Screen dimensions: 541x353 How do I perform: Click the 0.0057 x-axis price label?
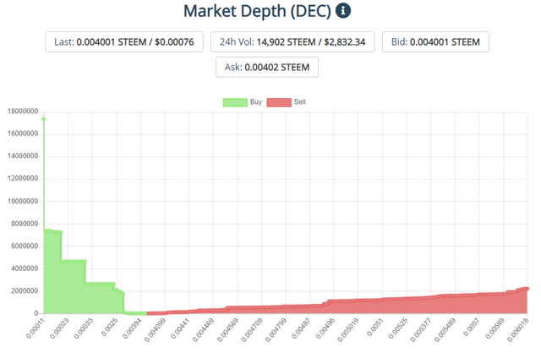point(472,327)
